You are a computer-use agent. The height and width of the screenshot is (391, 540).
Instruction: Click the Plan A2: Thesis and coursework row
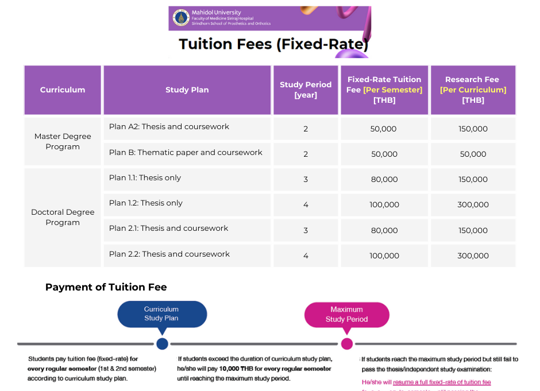point(169,127)
